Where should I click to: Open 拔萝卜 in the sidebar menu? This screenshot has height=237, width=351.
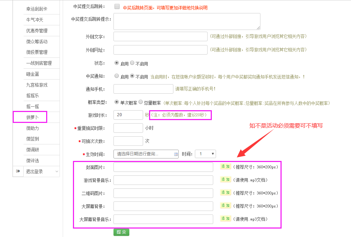32,117
